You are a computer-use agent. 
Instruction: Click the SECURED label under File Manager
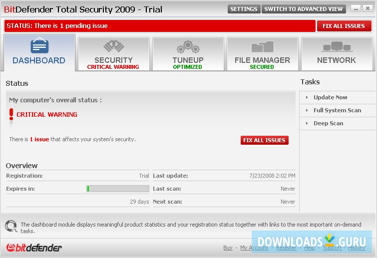262,67
